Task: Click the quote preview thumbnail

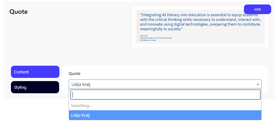Action: [x=200, y=27]
